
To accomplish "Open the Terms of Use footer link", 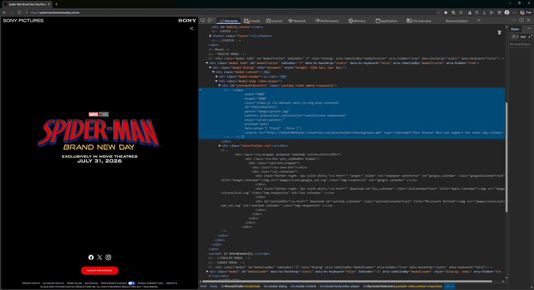I will coord(74,283).
